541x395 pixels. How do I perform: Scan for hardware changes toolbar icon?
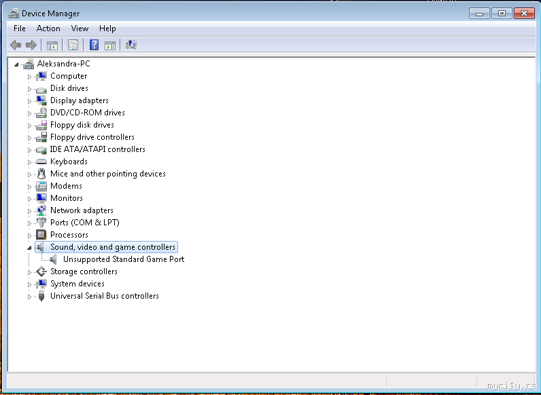[x=131, y=45]
